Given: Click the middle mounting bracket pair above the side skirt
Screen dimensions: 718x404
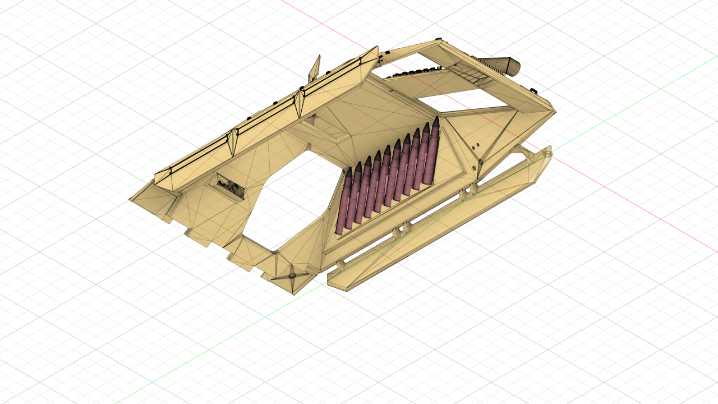Looking at the screenshot, I should 402,229.
